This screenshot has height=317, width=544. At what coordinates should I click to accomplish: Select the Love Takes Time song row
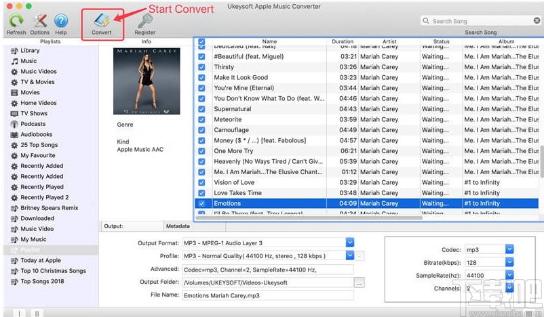point(367,193)
